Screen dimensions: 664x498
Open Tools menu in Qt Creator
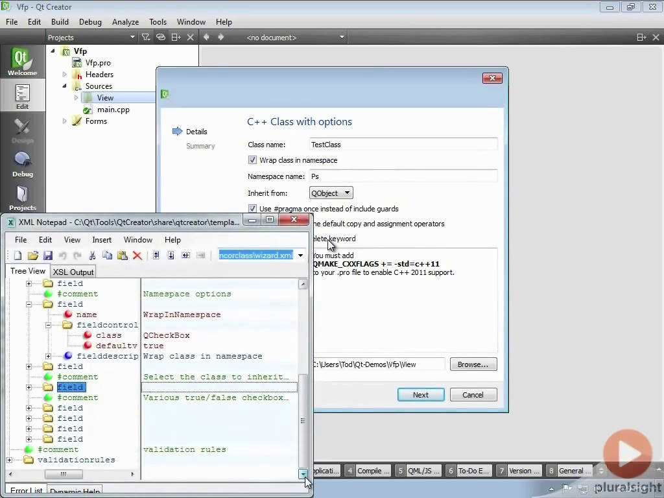click(158, 22)
